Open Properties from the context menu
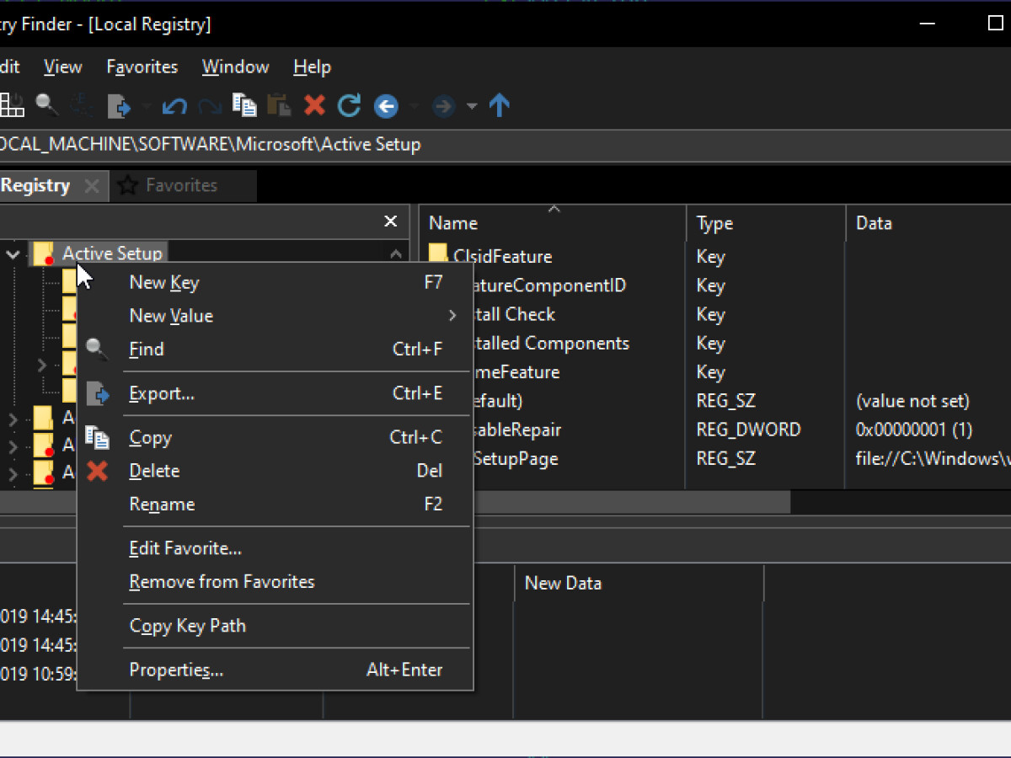1011x758 pixels. coord(176,670)
